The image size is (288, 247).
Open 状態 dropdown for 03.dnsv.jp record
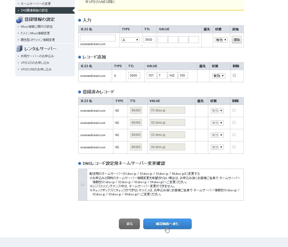pos(217,135)
